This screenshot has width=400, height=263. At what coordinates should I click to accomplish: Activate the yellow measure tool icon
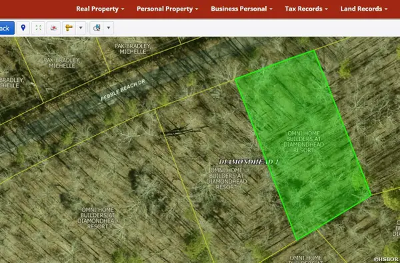tap(69, 28)
